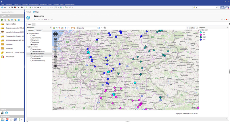230x124 pixels.
Task: Click the Neu button in toolbar
Action: 4,7
